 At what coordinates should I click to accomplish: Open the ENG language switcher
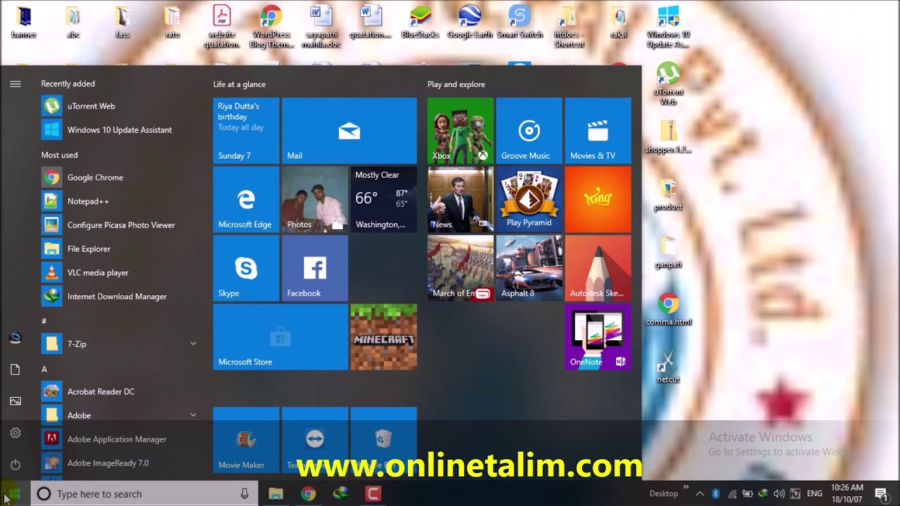814,494
